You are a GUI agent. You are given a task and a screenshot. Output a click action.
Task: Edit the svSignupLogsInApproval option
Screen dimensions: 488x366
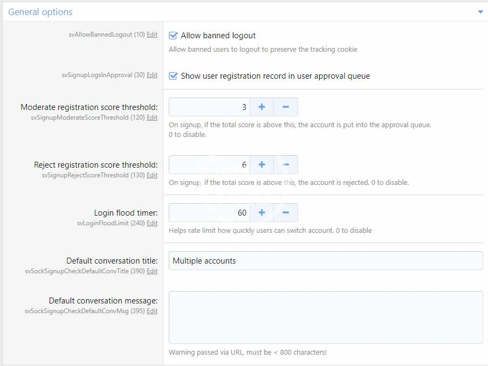tap(152, 75)
